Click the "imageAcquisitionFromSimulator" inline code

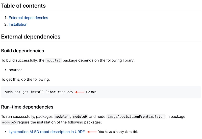pyautogui.click(x=136, y=117)
